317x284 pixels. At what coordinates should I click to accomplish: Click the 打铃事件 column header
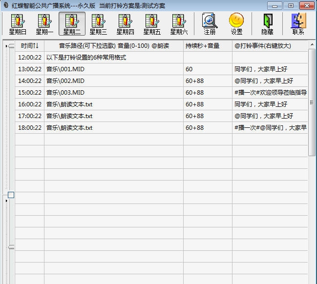coord(270,46)
